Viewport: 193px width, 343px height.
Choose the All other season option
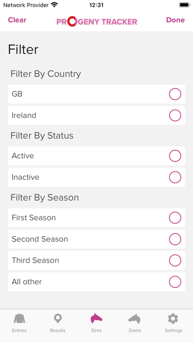[175, 282]
